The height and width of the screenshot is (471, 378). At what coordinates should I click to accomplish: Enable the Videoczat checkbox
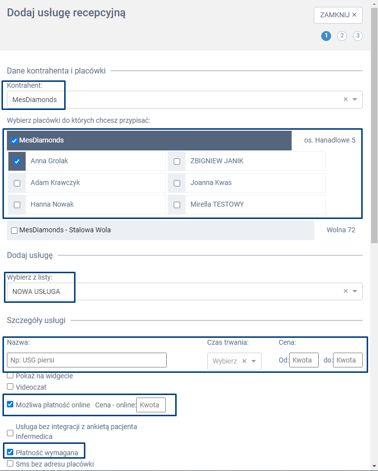10,387
